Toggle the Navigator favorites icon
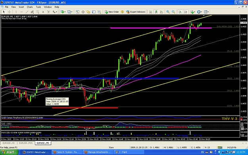Viewport: 248px width, 155px height. [x=88, y=12]
